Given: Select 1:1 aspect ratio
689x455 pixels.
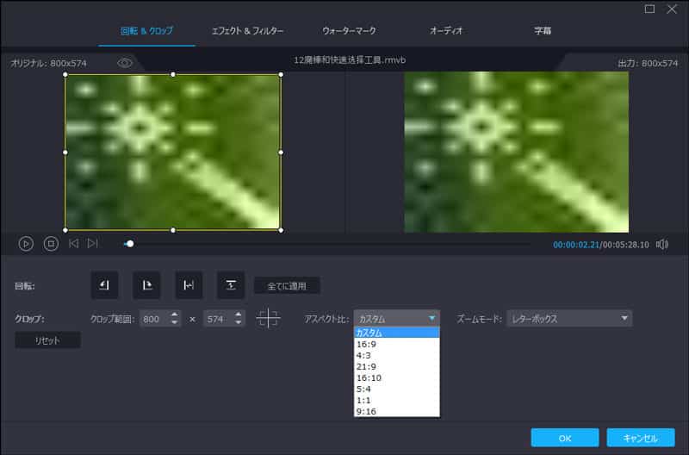Looking at the screenshot, I should (396, 401).
